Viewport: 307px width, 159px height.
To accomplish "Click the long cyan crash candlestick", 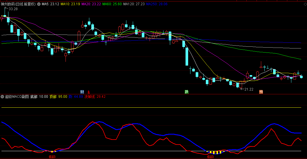I will [x=187, y=57].
